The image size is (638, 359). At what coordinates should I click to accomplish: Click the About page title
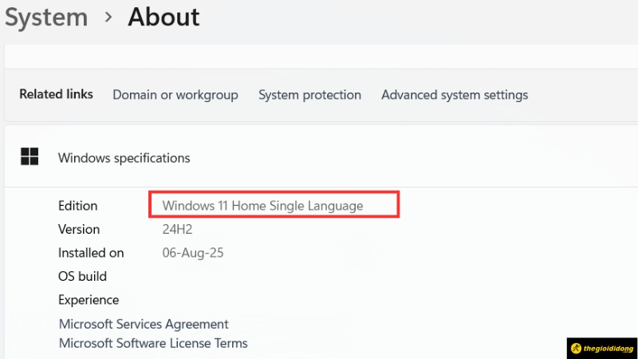click(x=163, y=16)
